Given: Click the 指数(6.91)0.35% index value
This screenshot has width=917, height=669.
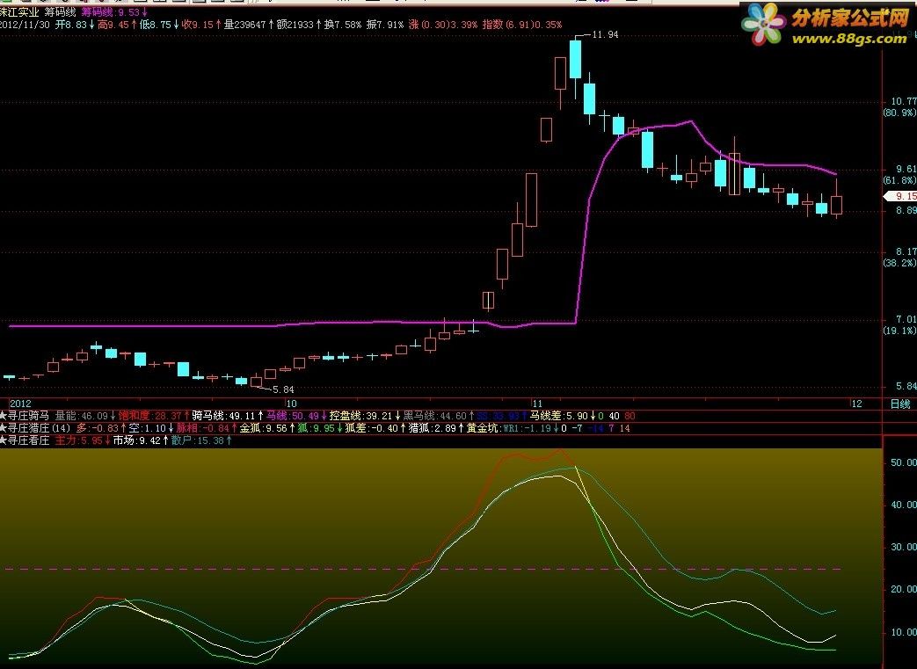Looking at the screenshot, I should pos(521,25).
